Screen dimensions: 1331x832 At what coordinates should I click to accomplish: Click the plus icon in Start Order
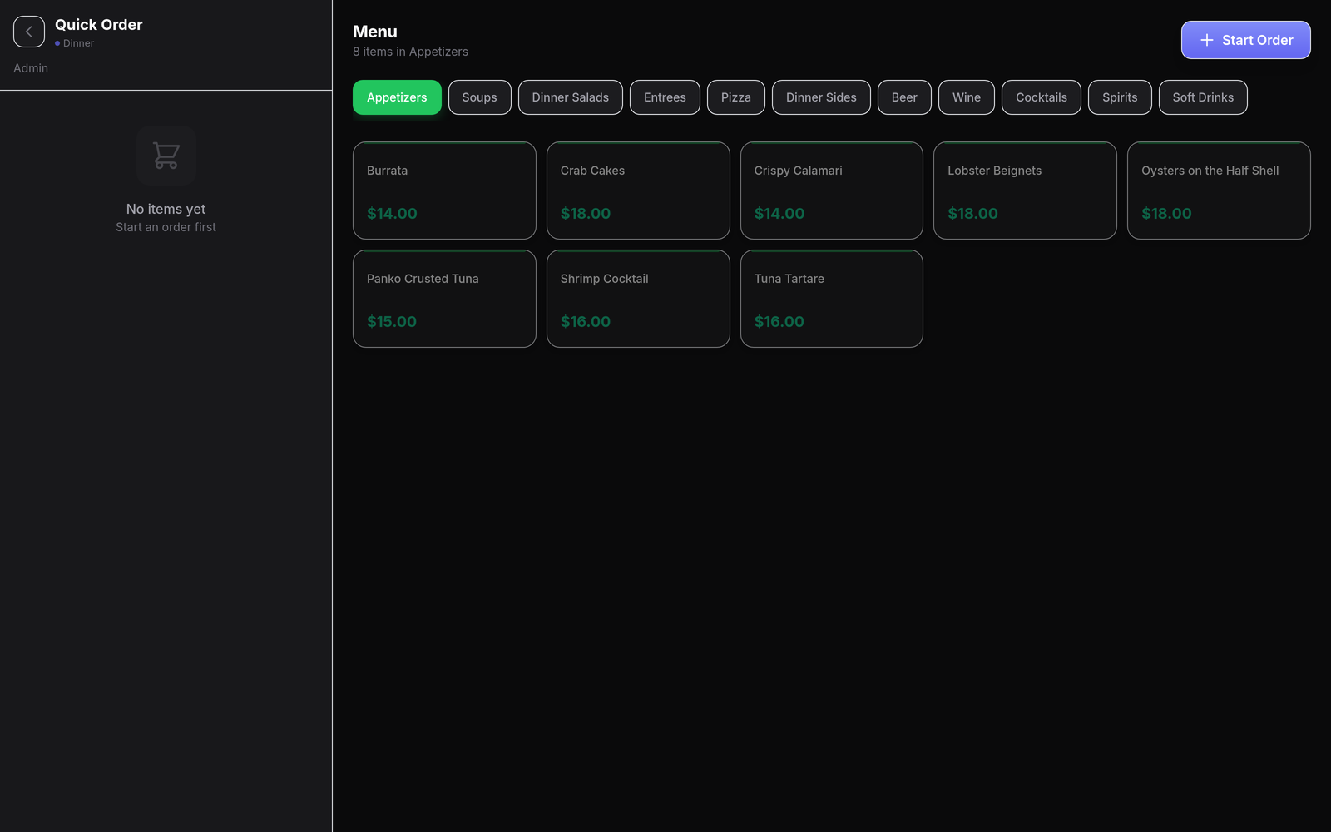tap(1206, 40)
